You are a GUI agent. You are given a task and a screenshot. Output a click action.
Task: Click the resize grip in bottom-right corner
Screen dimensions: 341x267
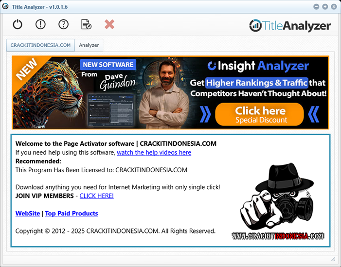click(333, 259)
